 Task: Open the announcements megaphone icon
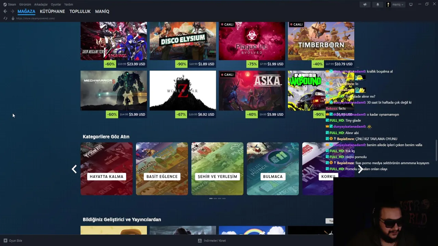point(365,4)
